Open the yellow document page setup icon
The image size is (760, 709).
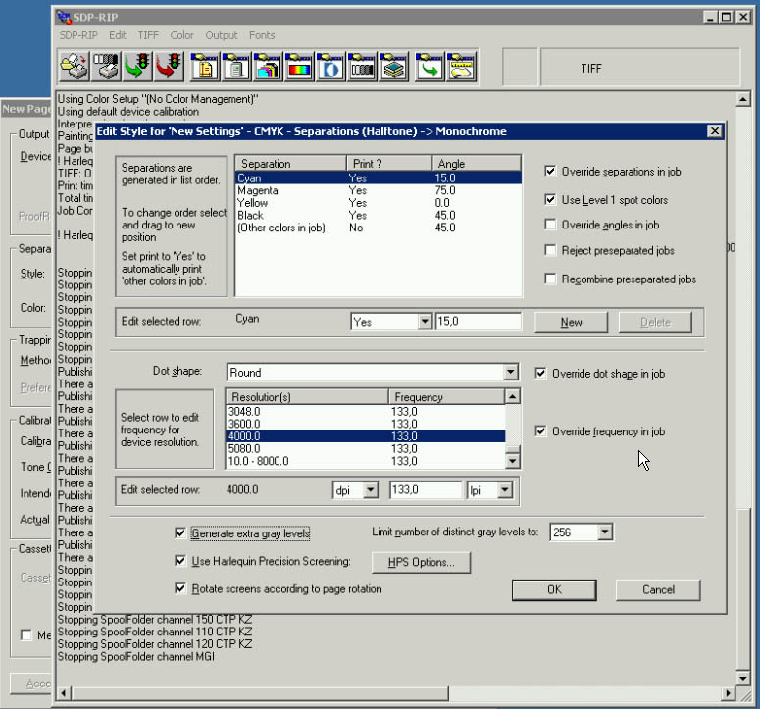click(x=204, y=67)
